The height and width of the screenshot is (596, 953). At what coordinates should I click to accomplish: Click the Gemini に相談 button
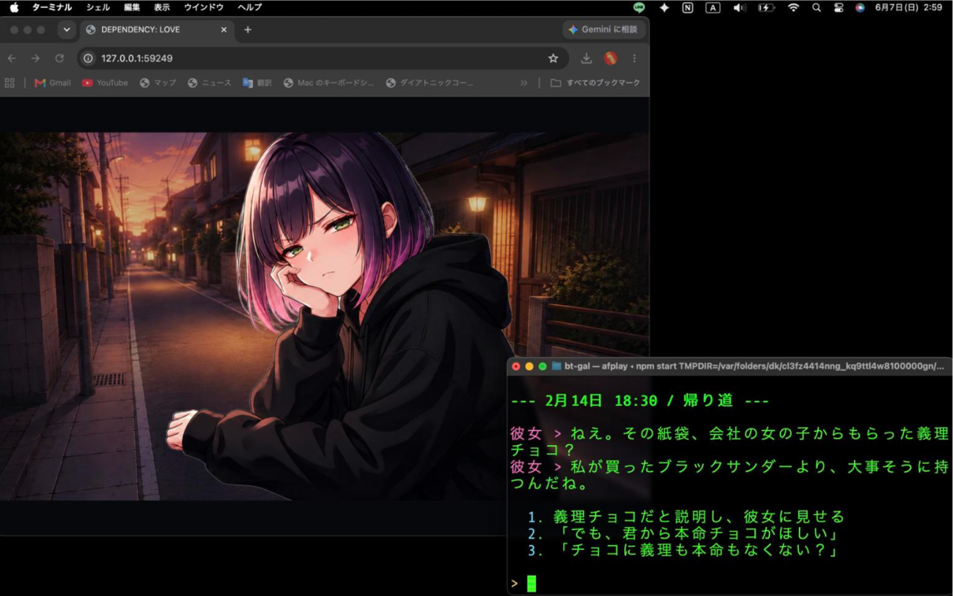tap(603, 30)
